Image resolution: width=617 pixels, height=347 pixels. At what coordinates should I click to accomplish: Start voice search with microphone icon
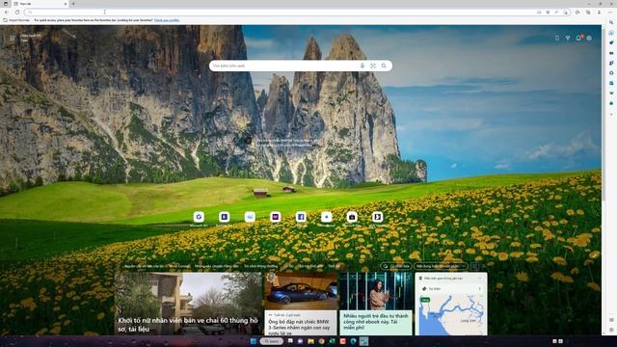pyautogui.click(x=362, y=66)
